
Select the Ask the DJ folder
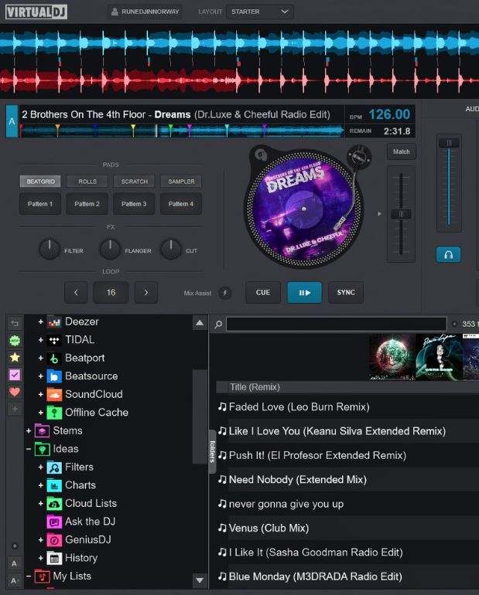pos(91,522)
